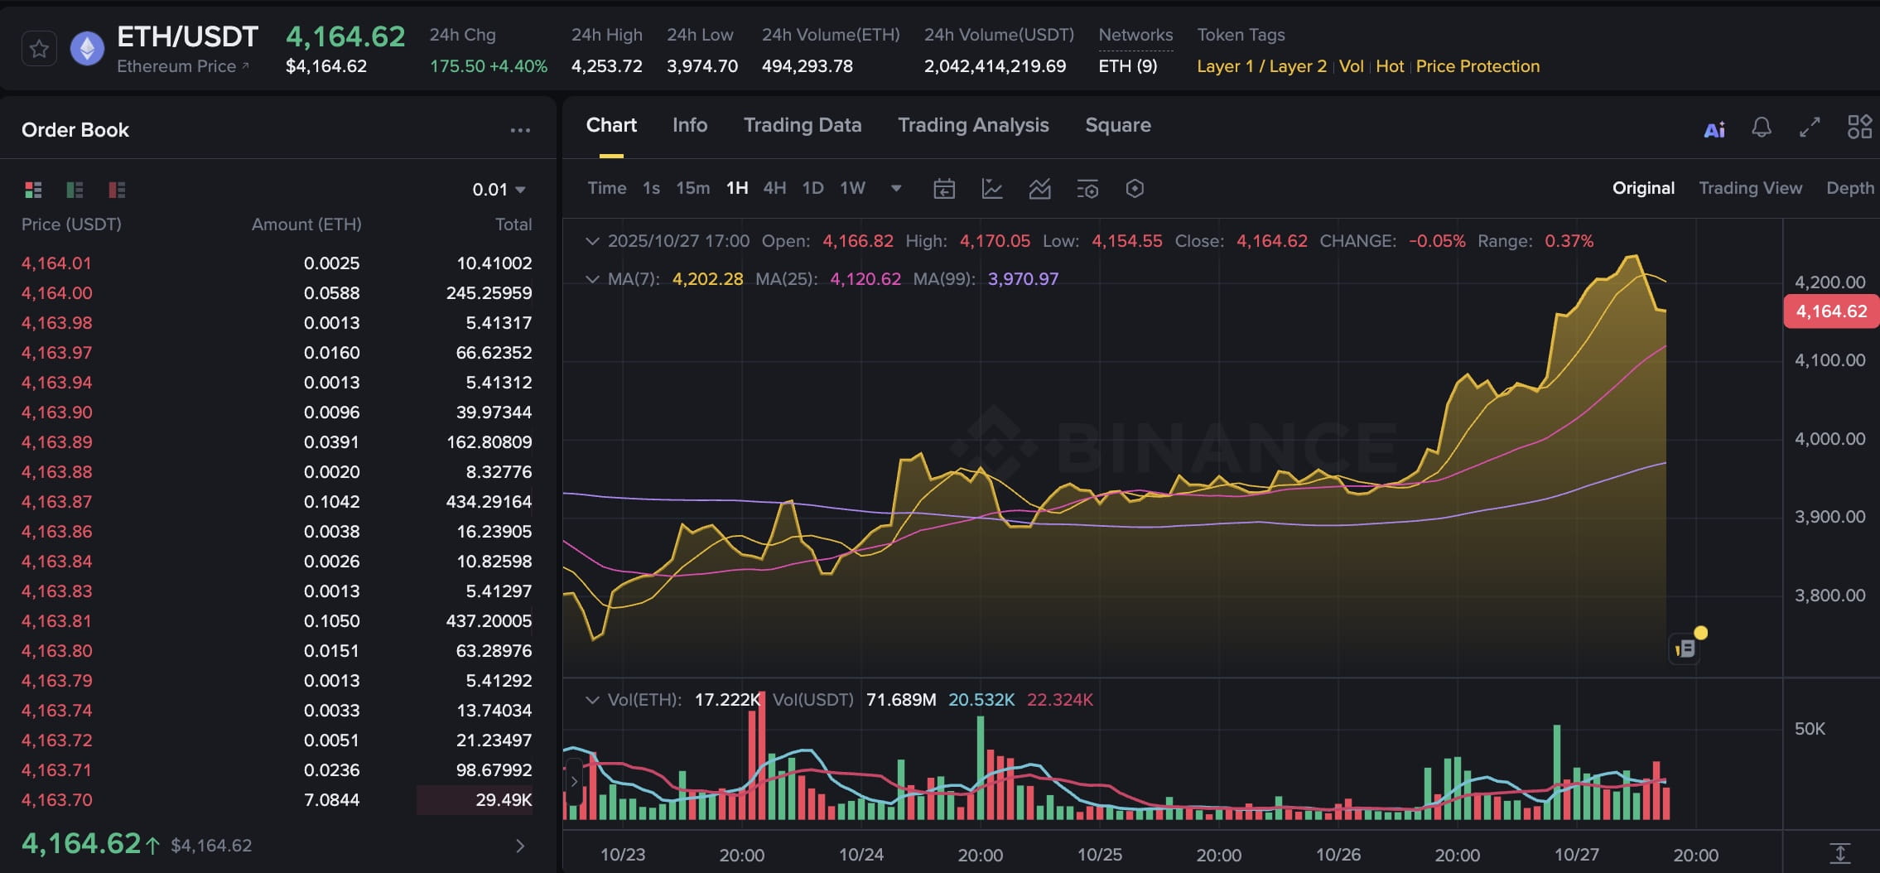Open the layout grid icon

[1860, 125]
